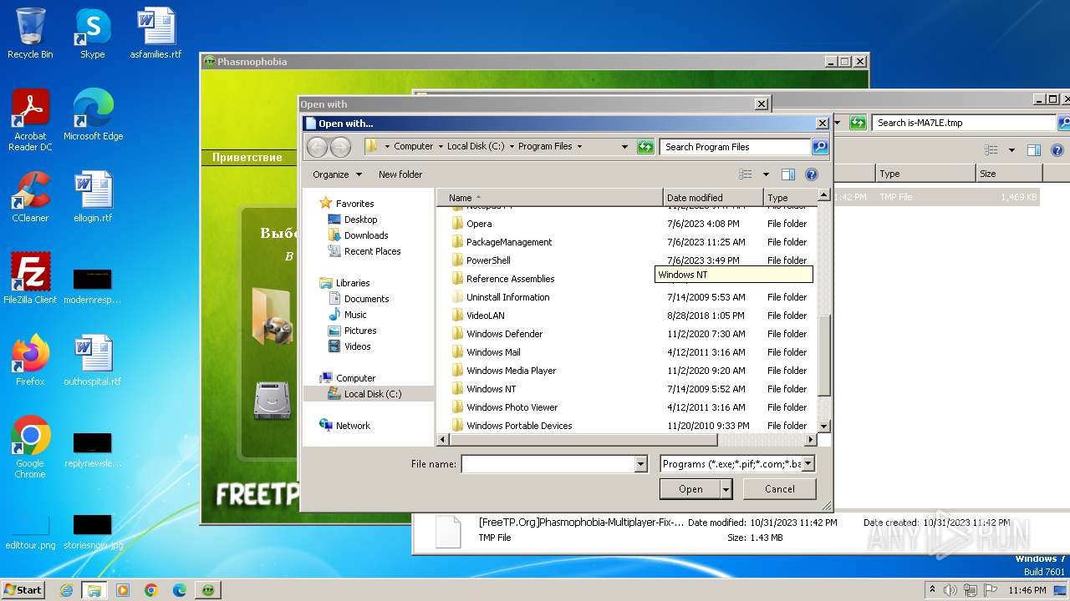Click New folder in toolbar
The image size is (1070, 601).
[400, 174]
